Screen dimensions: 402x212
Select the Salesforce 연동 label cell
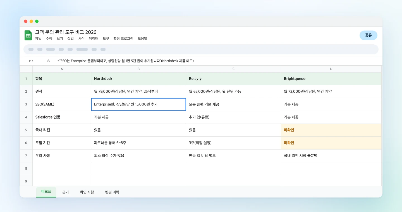(x=62, y=117)
